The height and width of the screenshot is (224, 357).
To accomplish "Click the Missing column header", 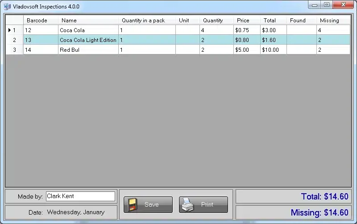I will 333,20.
